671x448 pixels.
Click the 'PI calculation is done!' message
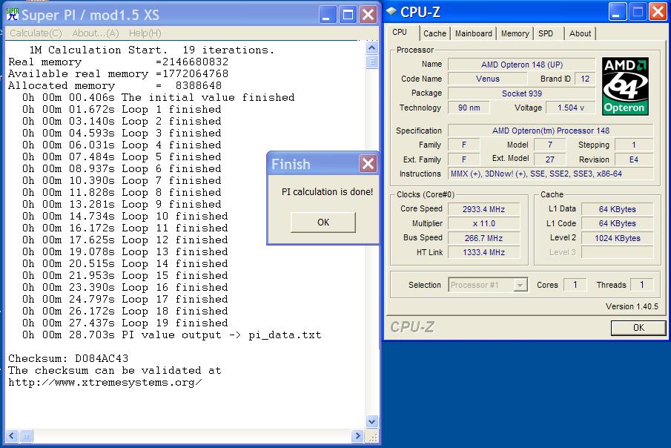[328, 192]
